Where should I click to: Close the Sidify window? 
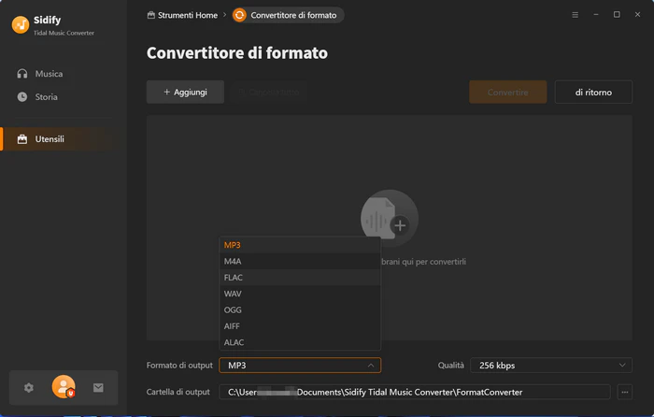pyautogui.click(x=637, y=15)
